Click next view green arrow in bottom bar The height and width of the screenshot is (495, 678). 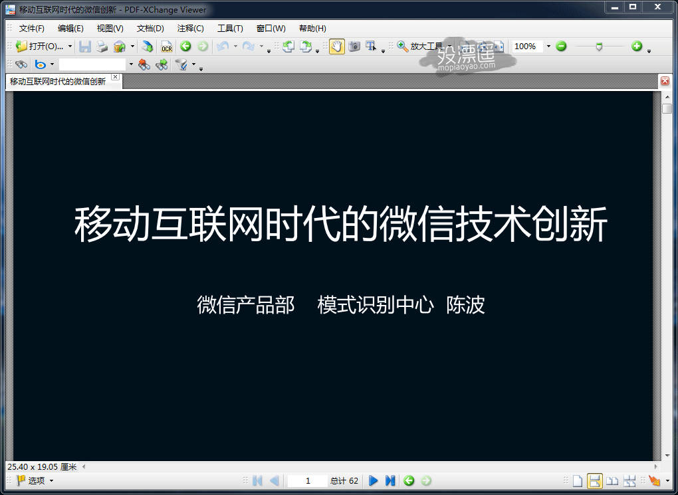click(426, 481)
